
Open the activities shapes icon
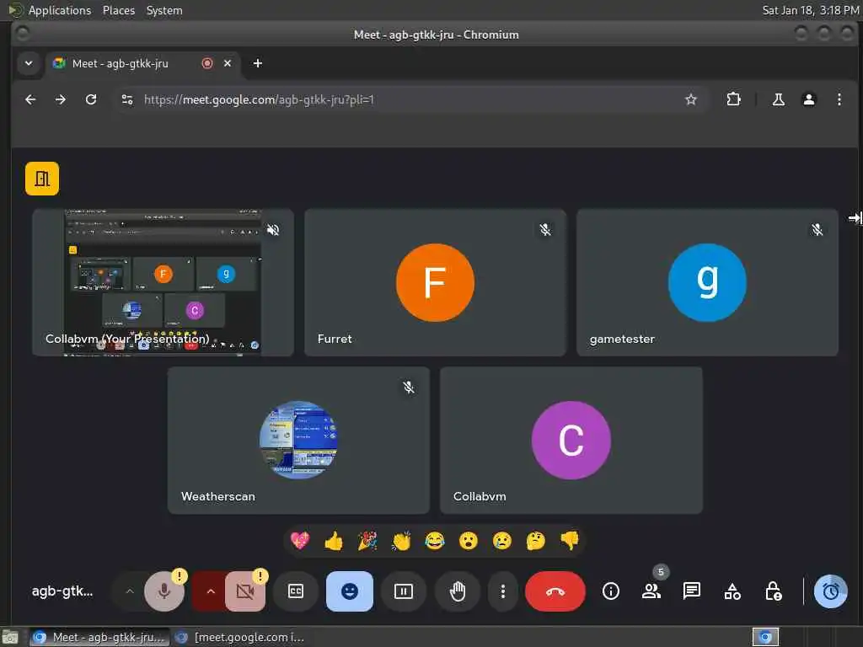tap(732, 591)
